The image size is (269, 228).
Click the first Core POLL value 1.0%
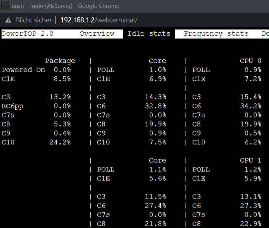coord(158,70)
